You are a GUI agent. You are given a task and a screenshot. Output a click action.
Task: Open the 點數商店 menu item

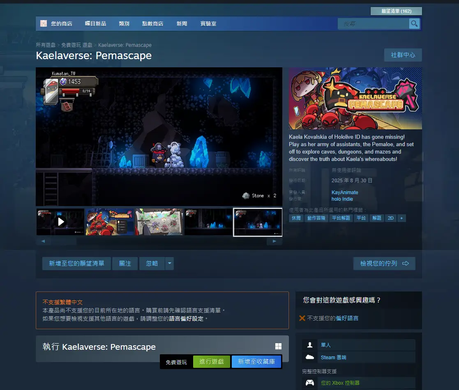(152, 24)
